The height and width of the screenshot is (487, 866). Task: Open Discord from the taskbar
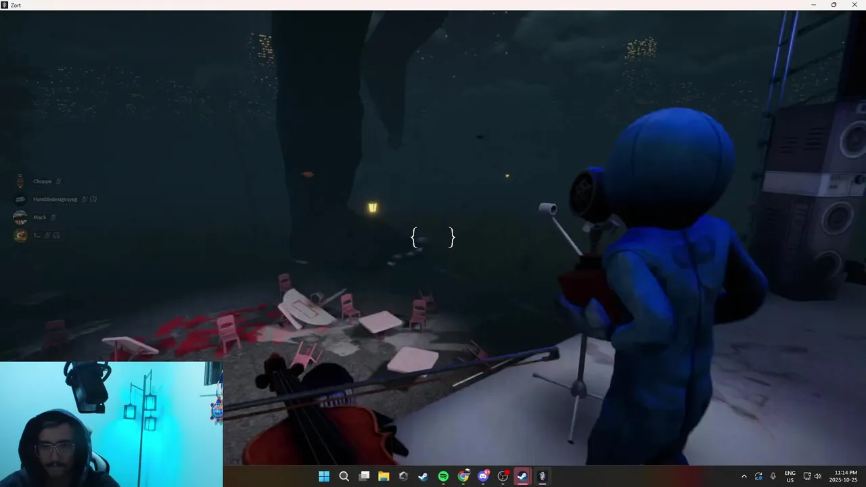[x=483, y=476]
